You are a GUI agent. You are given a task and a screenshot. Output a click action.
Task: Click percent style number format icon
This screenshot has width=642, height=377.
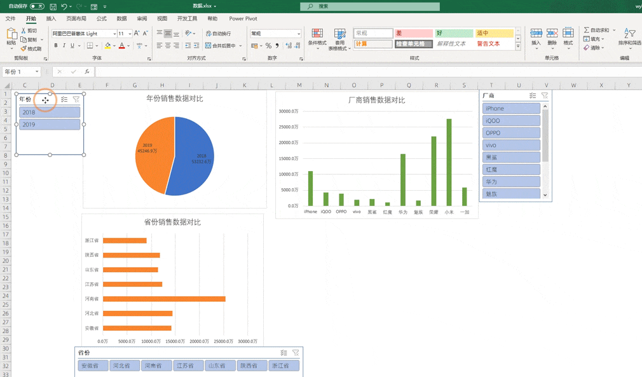click(268, 45)
